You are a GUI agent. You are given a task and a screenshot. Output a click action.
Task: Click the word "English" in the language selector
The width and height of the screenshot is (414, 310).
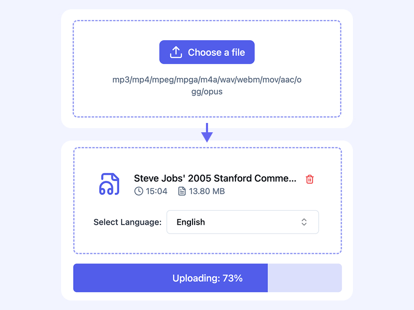[190, 222]
